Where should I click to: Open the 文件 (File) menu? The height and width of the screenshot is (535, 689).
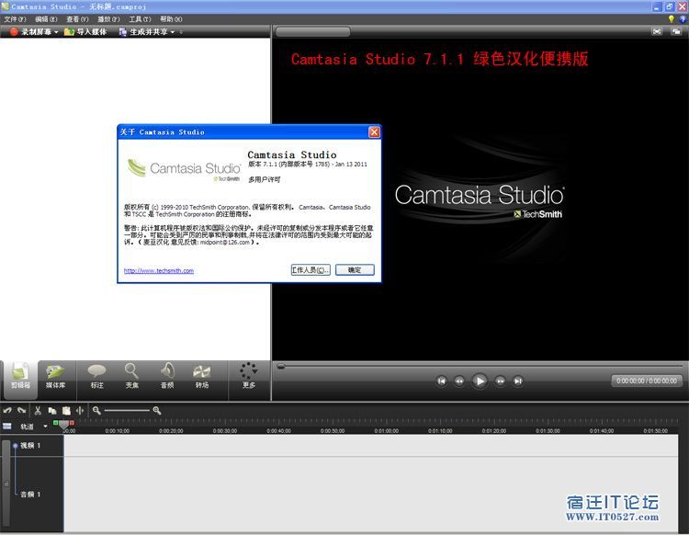coord(15,19)
